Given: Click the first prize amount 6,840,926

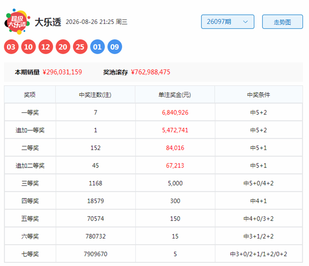Looking at the screenshot, I should point(175,112).
